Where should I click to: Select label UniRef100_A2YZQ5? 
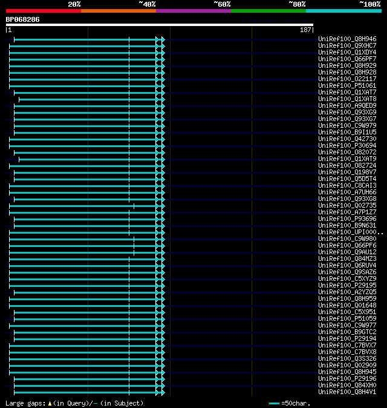347,292
